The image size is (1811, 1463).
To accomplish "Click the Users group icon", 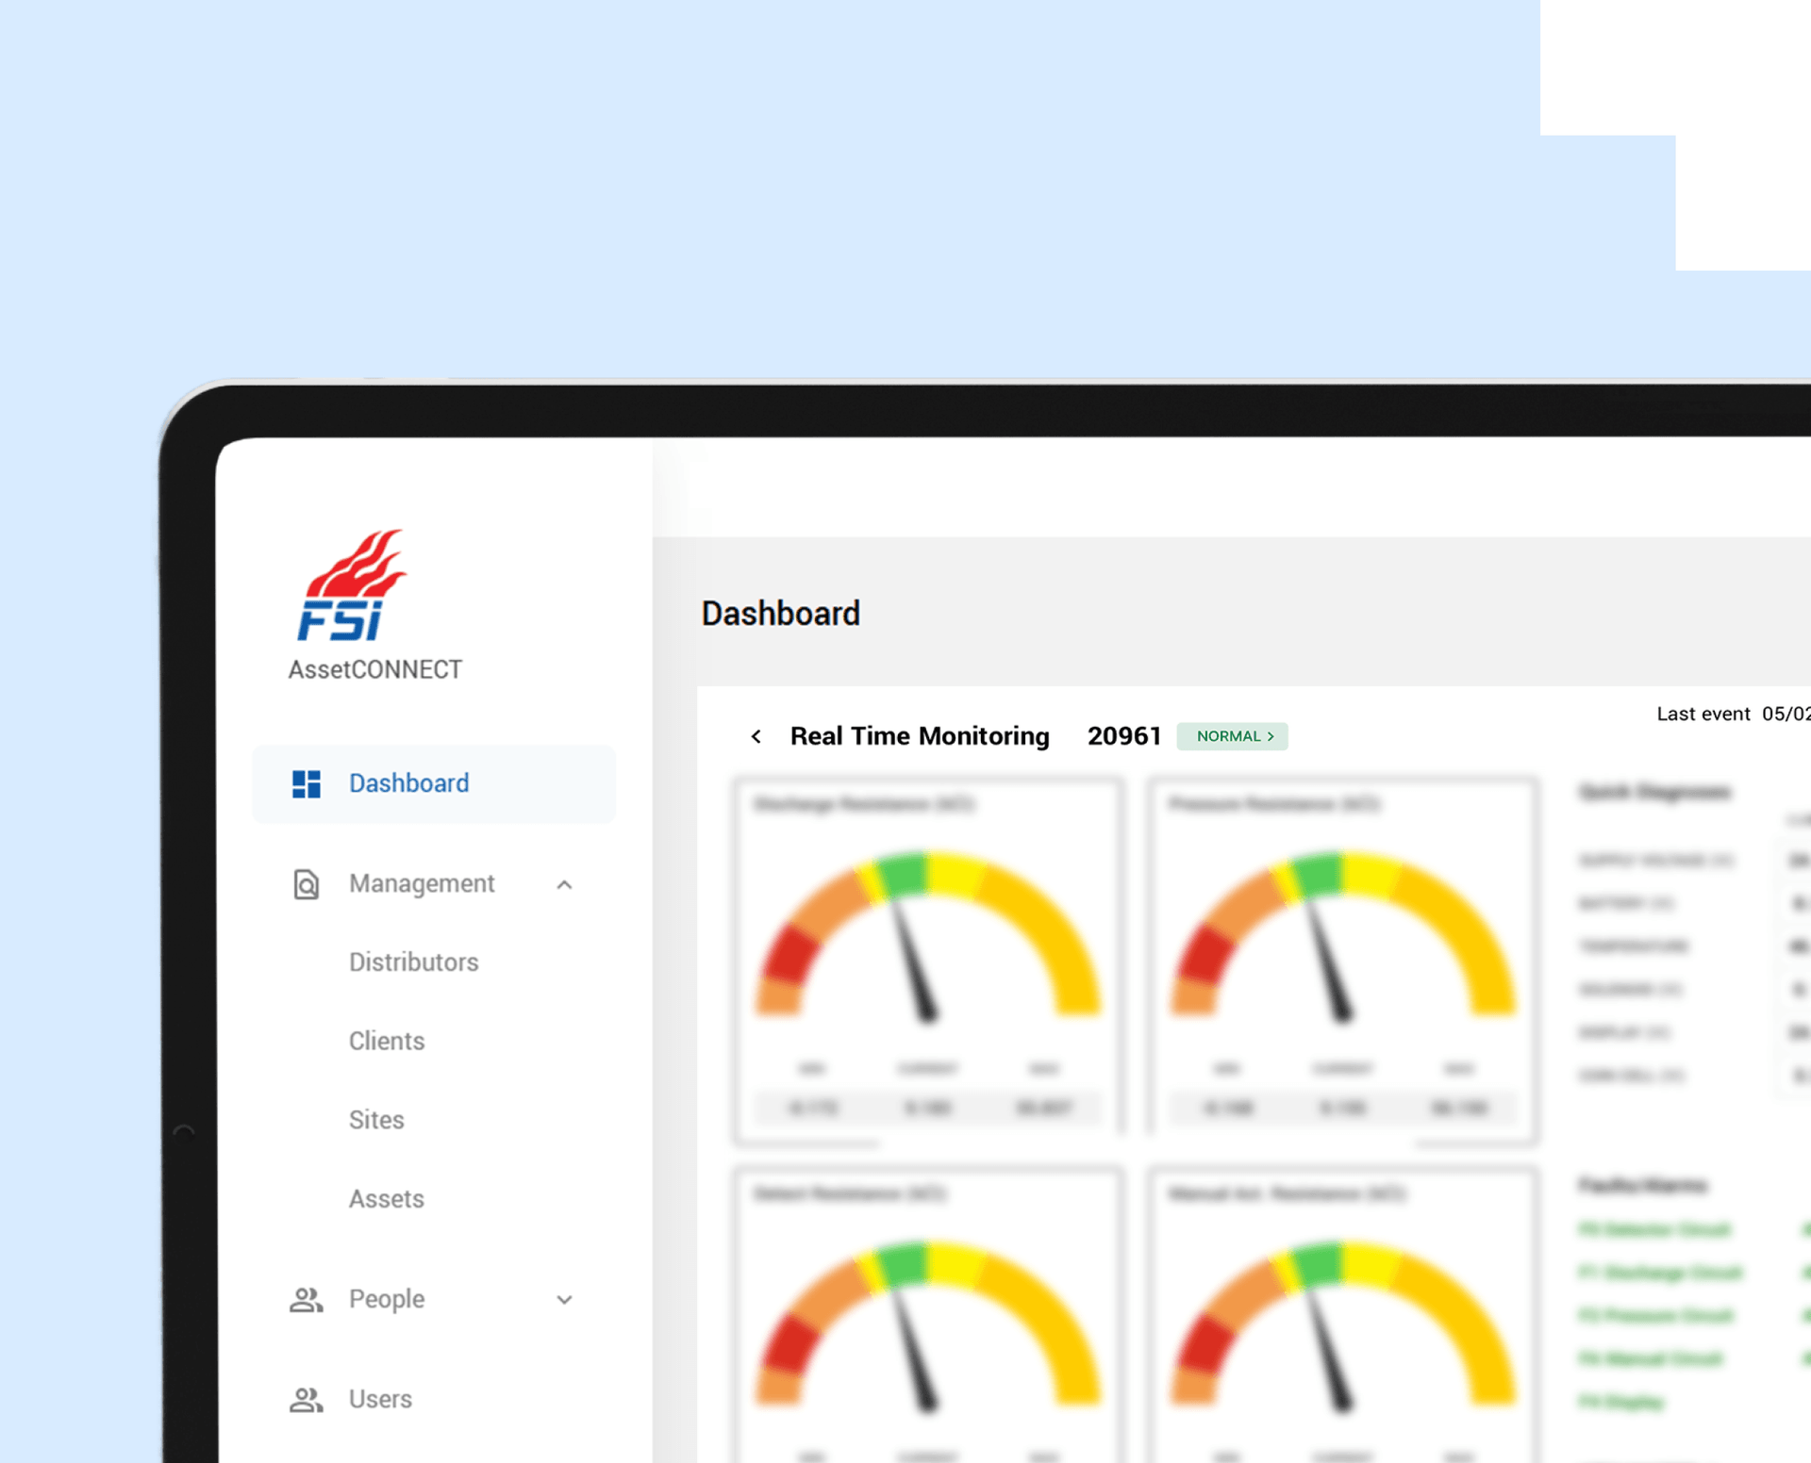I will (x=307, y=1400).
